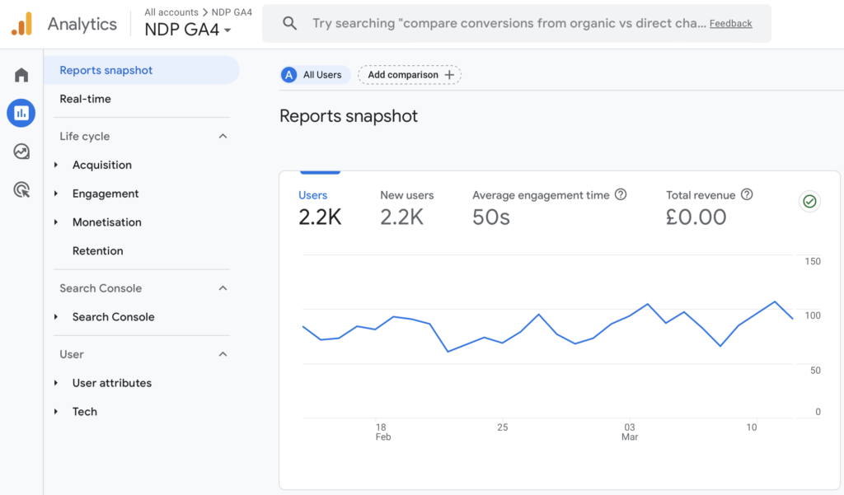Expand the Engagement tree arrow

pyautogui.click(x=56, y=194)
